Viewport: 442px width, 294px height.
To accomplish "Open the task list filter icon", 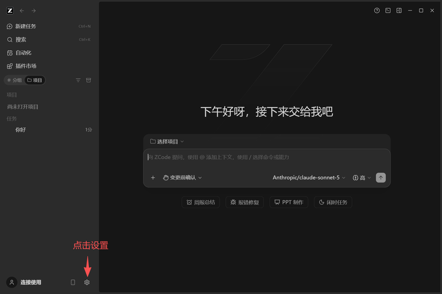I will [78, 80].
